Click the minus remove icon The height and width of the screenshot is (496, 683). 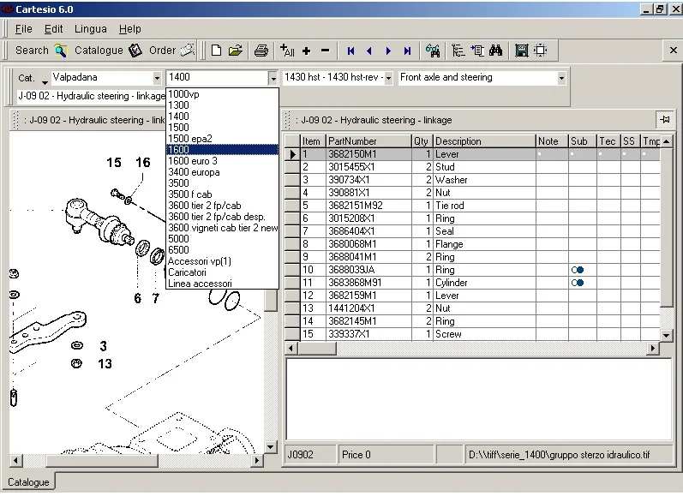325,51
